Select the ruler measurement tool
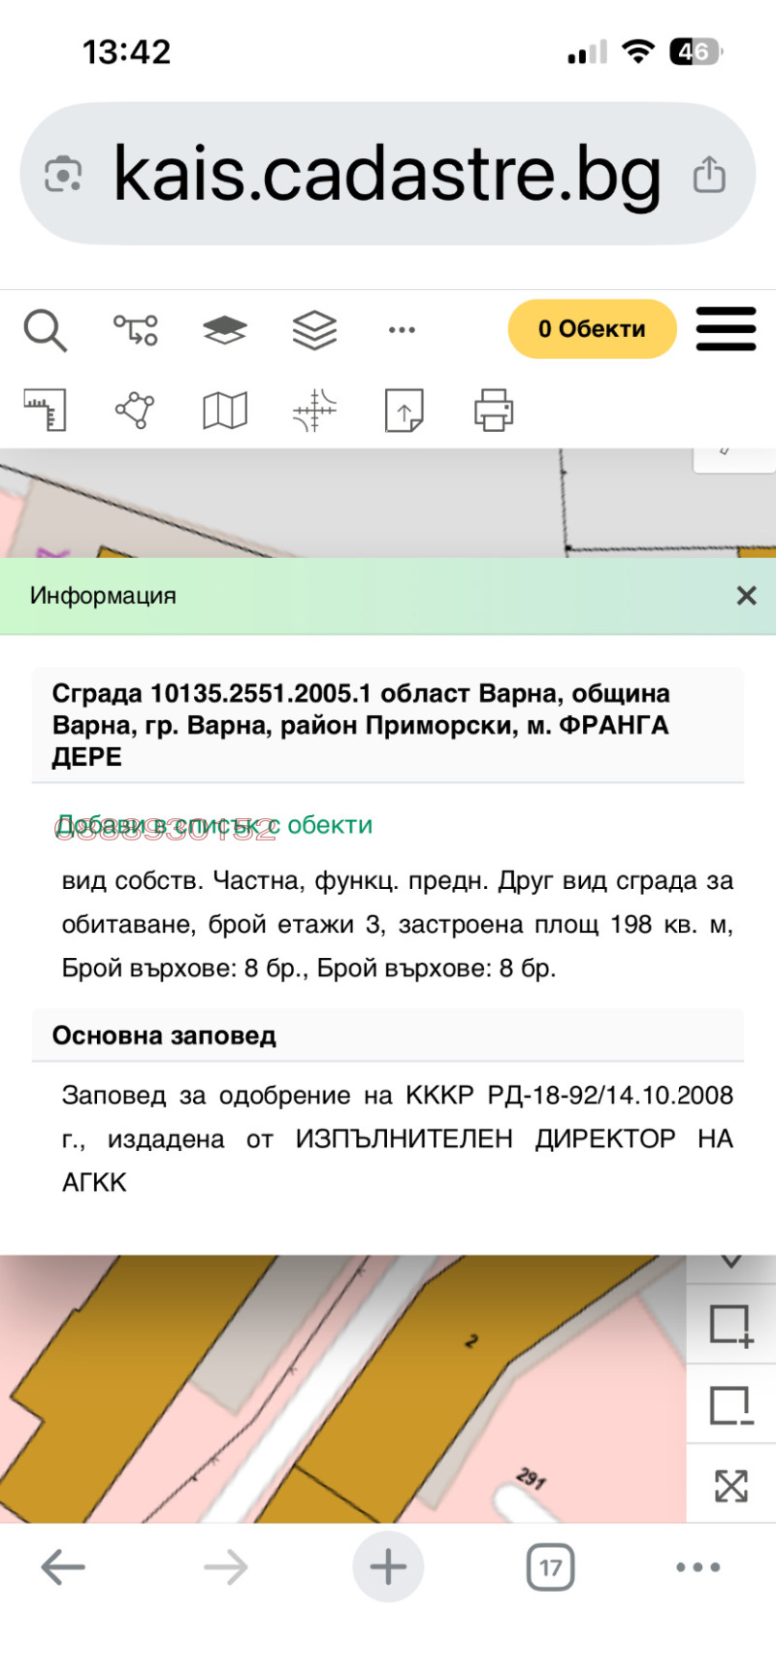The height and width of the screenshot is (1679, 776). (x=45, y=410)
